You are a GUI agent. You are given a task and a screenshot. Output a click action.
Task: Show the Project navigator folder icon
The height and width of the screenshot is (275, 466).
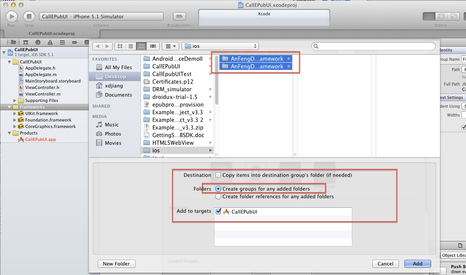pos(13,42)
